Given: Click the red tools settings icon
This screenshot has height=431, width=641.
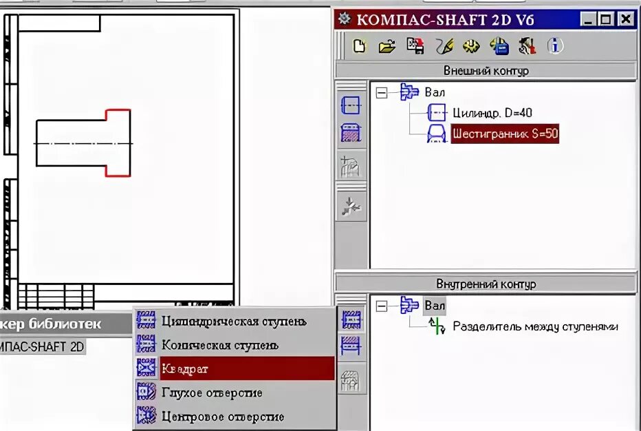Looking at the screenshot, I should click(x=527, y=46).
